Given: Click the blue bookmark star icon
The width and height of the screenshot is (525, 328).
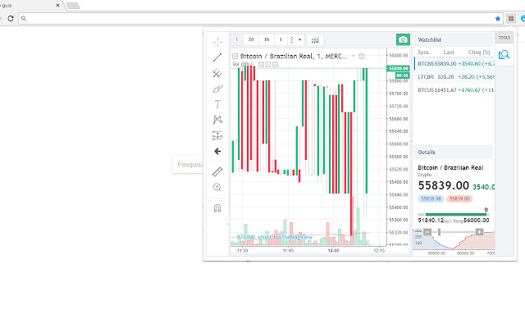Looking at the screenshot, I should [498, 18].
